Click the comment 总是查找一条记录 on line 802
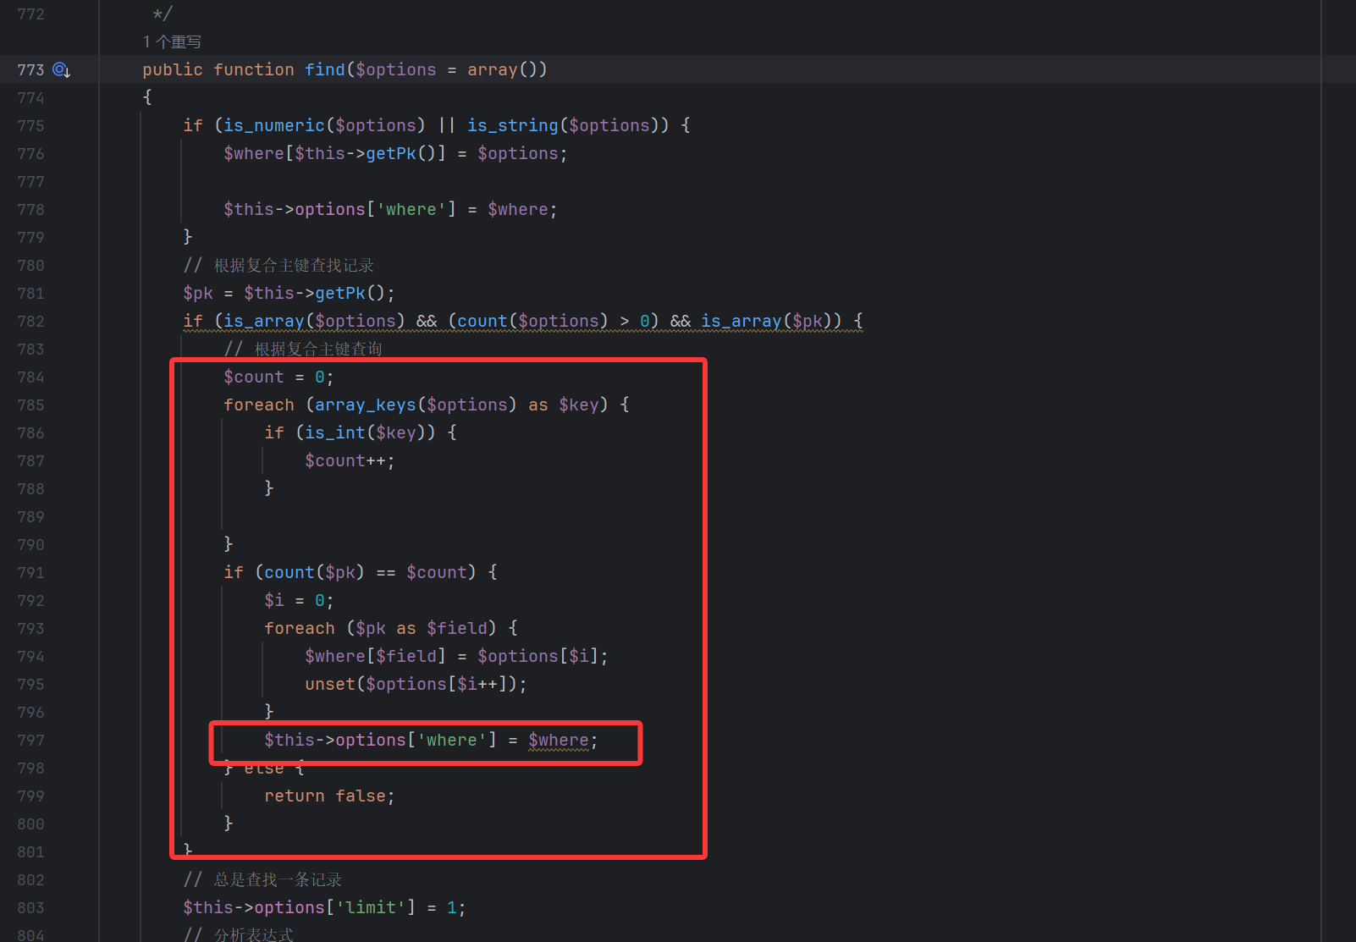This screenshot has height=942, width=1356. coord(278,880)
